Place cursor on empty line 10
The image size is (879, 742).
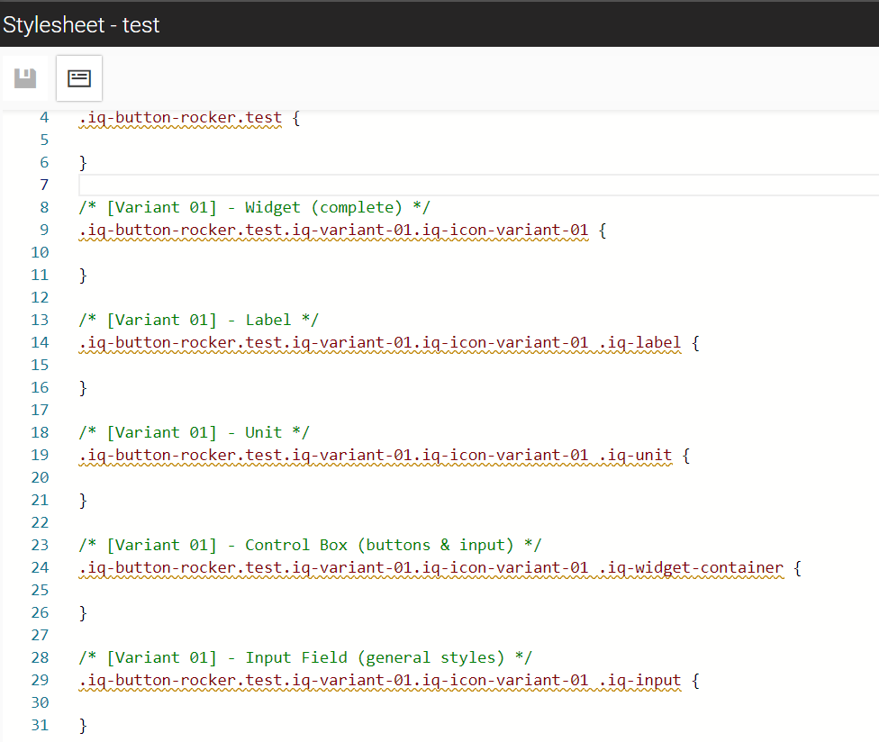(478, 253)
